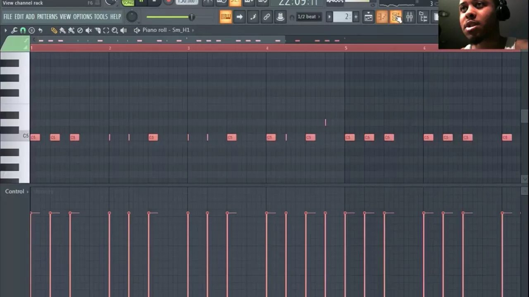The width and height of the screenshot is (529, 297).
Task: Click the piano roll vertical scrollbar thumb
Action: [x=524, y=116]
